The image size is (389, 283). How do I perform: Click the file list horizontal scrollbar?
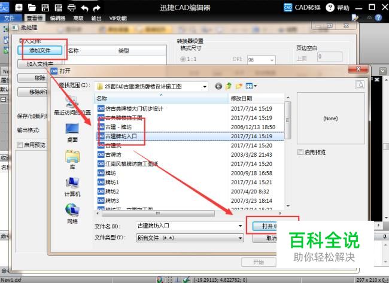[158, 214]
